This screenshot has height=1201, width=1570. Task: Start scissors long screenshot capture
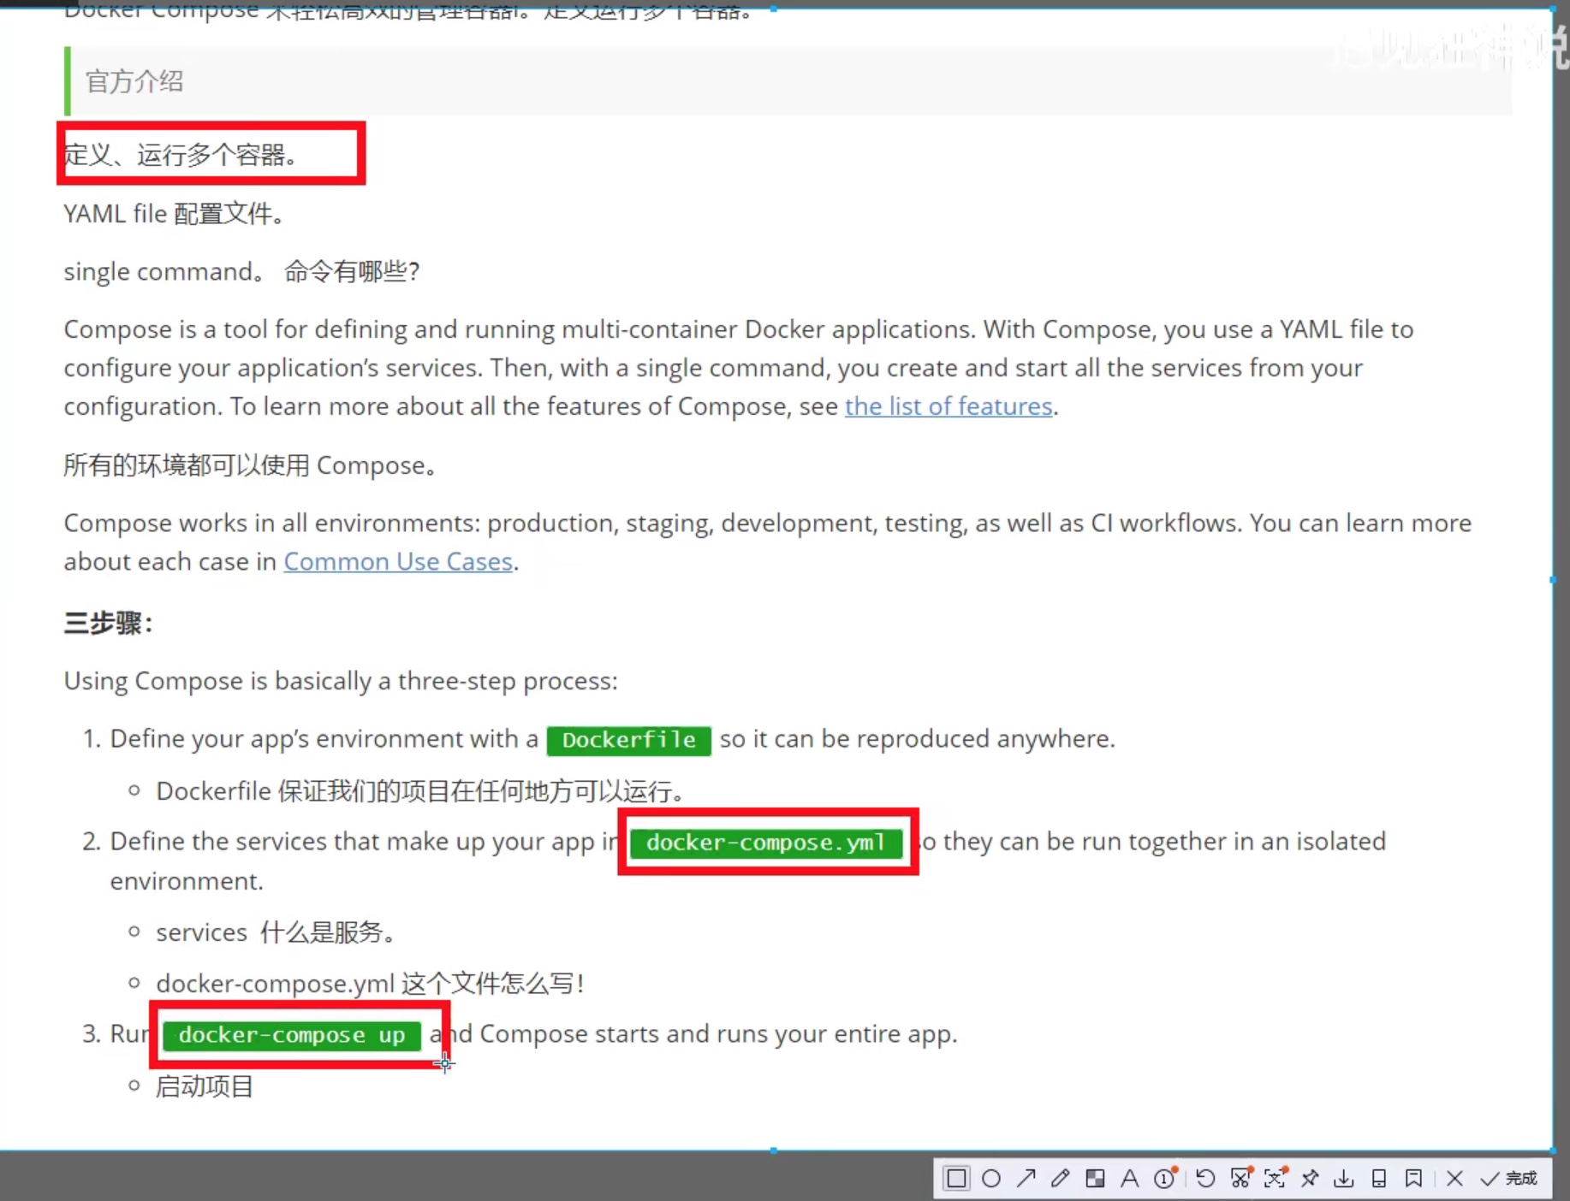pyautogui.click(x=1240, y=1179)
